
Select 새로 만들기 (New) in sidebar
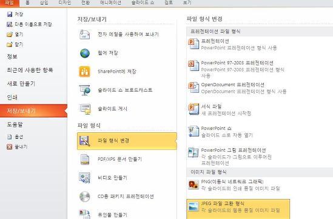pyautogui.click(x=33, y=84)
